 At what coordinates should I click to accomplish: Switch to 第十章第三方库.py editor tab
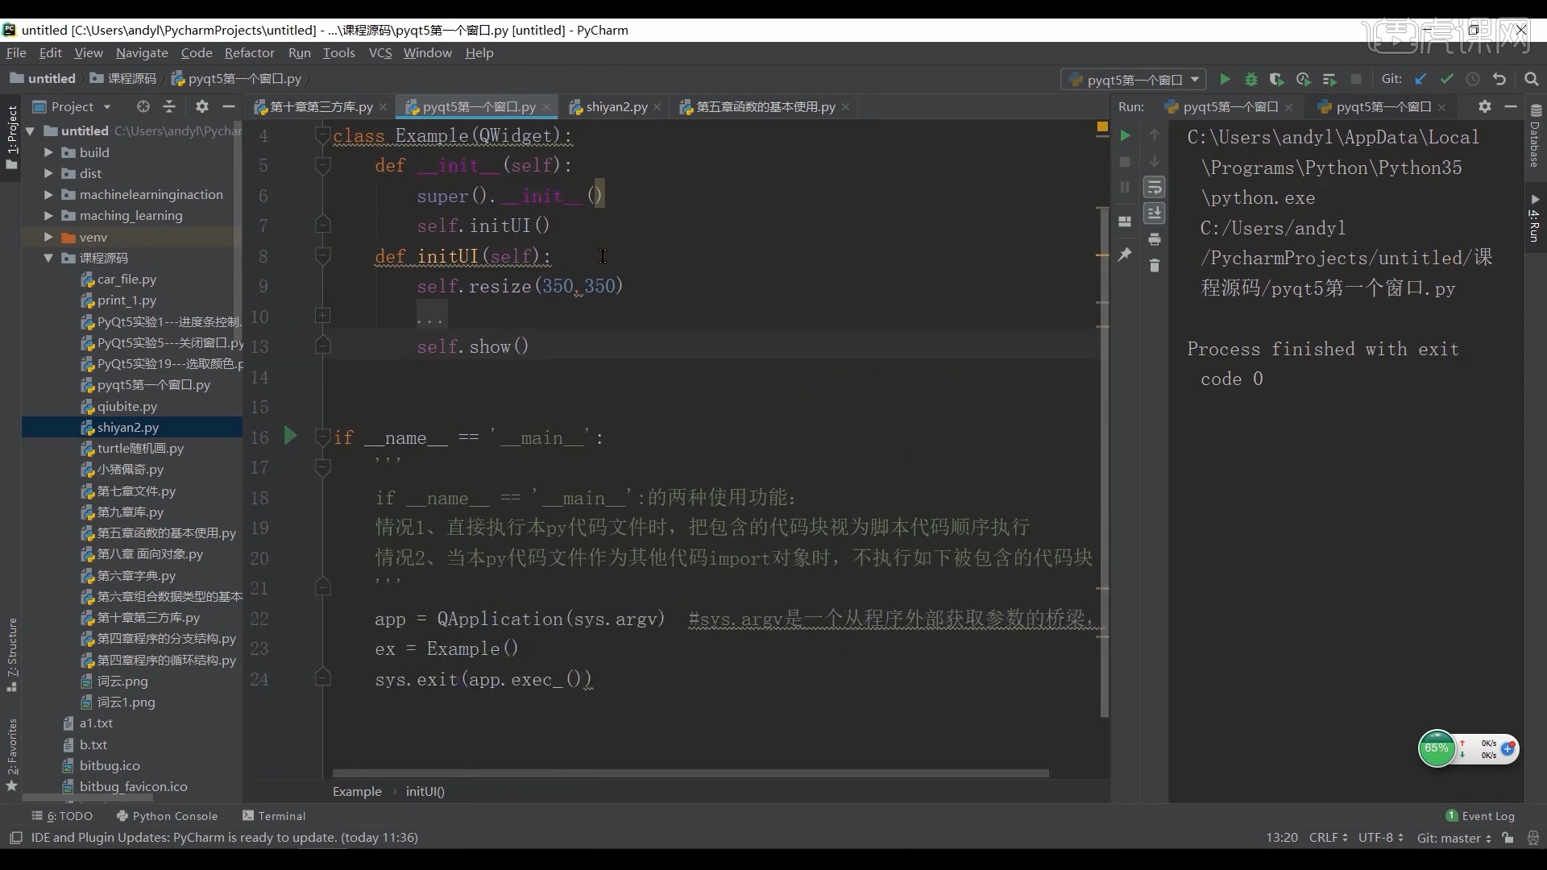coord(320,106)
